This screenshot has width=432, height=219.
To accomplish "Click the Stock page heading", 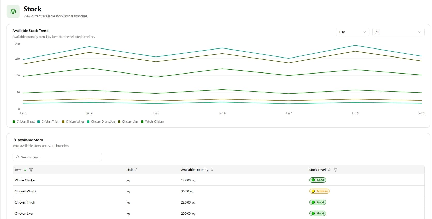I will click(x=32, y=9).
